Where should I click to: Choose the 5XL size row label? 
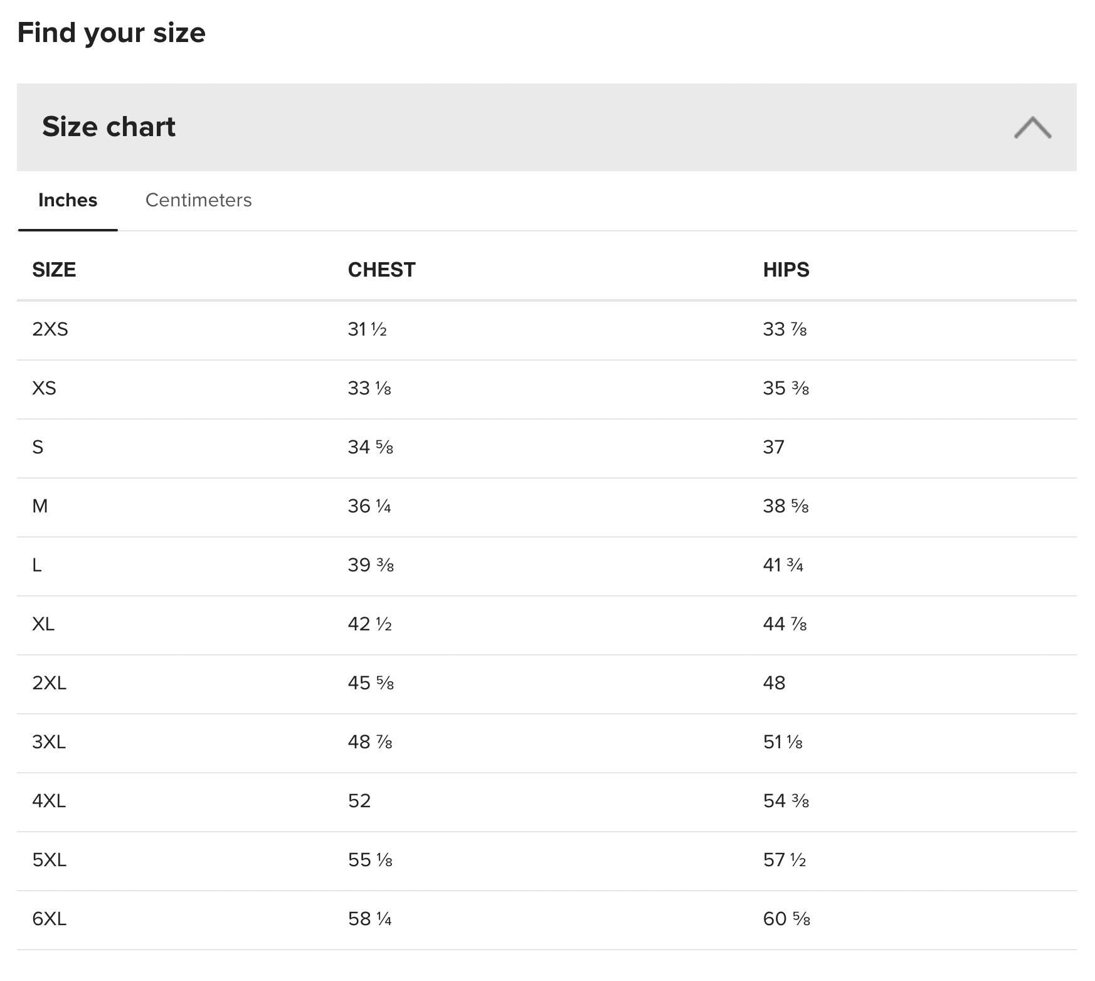[x=49, y=860]
